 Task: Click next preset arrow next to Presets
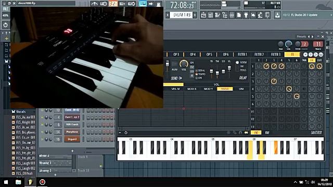[313, 37]
